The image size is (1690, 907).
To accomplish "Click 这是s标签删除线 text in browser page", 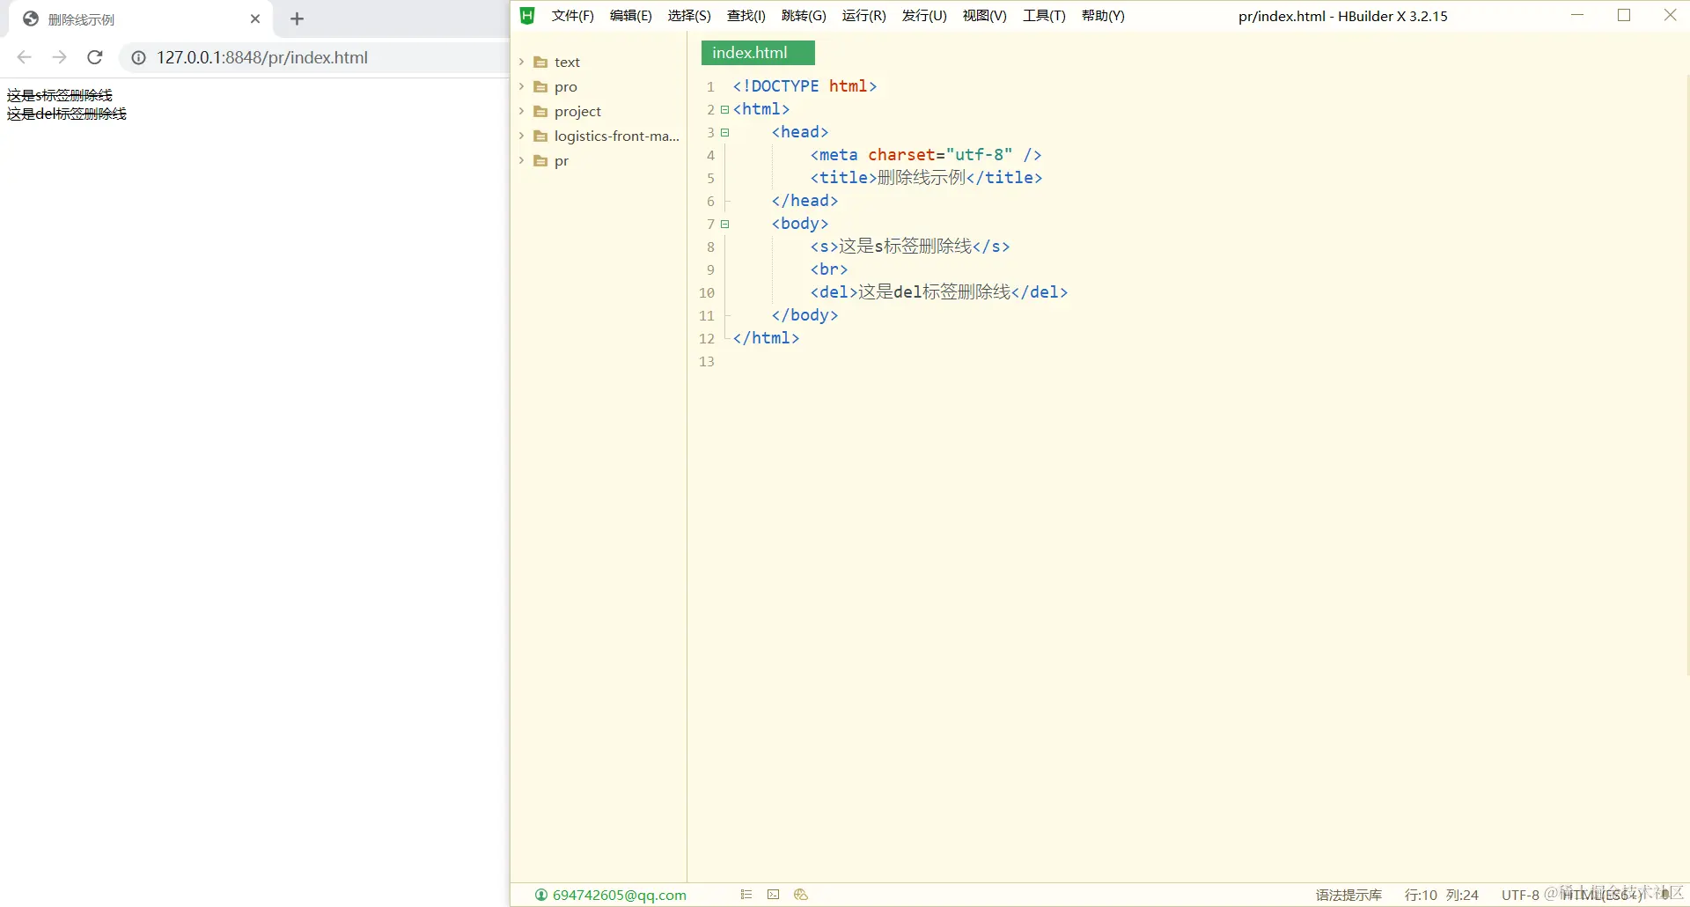I will (x=60, y=95).
